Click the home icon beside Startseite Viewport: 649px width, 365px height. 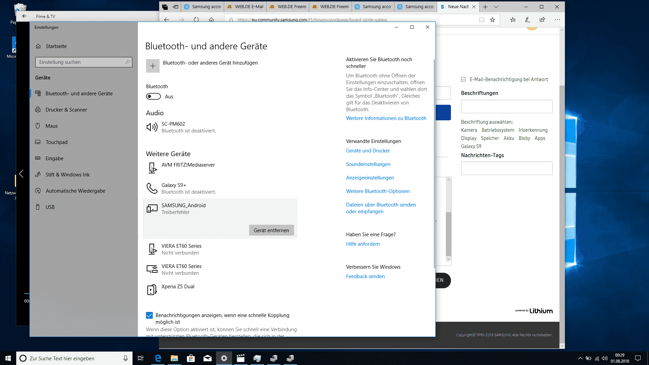pyautogui.click(x=38, y=46)
